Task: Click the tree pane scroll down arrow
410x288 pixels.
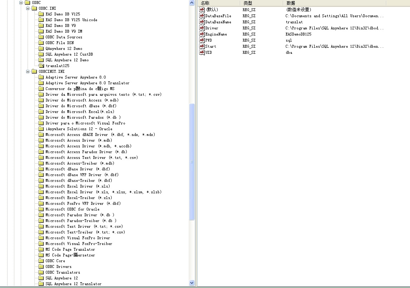Action: coord(192,283)
